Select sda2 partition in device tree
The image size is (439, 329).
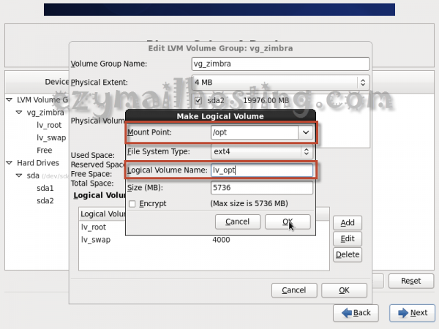[x=45, y=200]
